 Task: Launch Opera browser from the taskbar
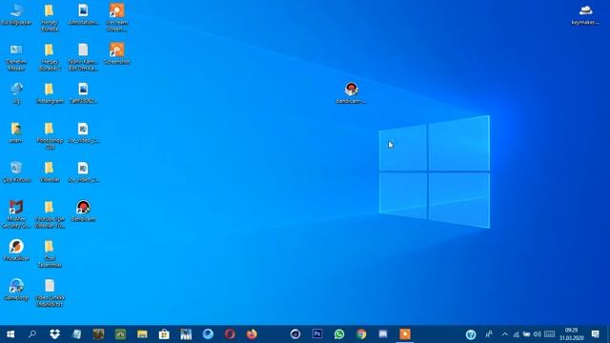(x=230, y=334)
